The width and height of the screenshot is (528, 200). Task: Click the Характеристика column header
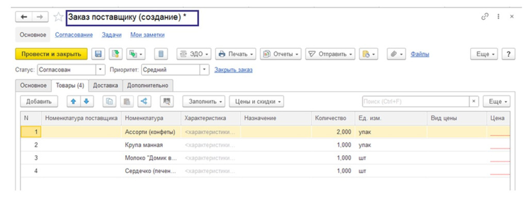(210, 118)
